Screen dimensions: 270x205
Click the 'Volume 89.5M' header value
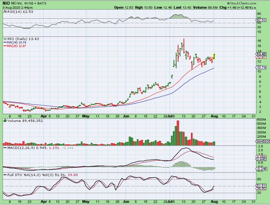click(x=205, y=7)
